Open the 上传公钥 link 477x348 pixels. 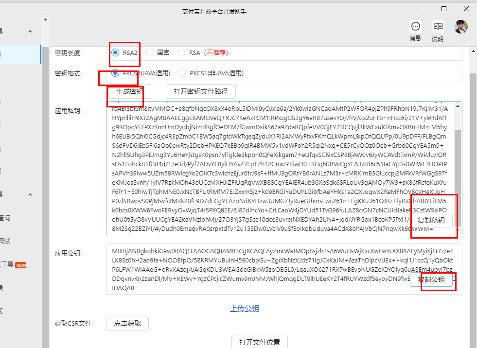(x=245, y=308)
